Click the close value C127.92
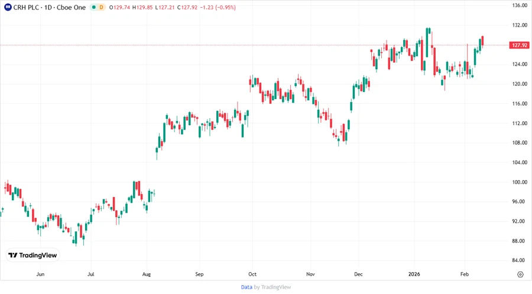532x294 pixels. (x=187, y=7)
